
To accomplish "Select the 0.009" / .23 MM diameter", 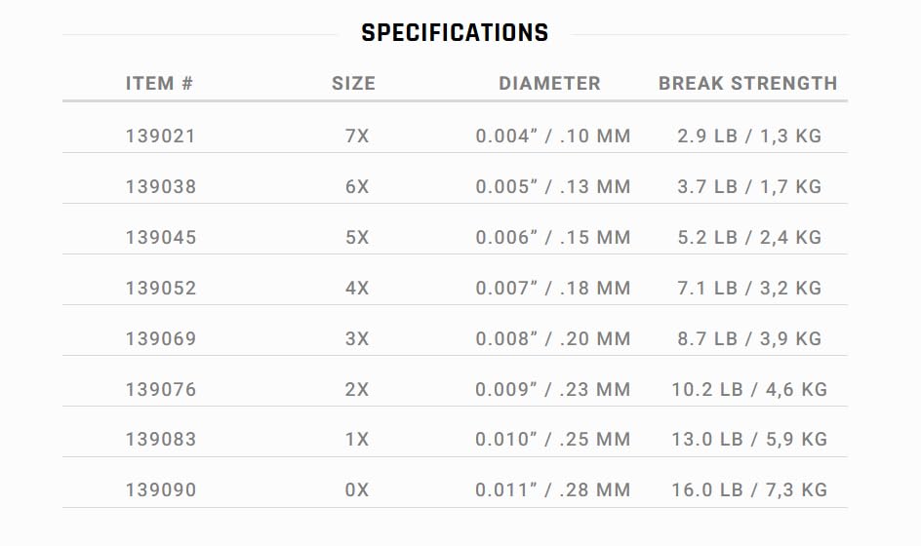I will click(553, 389).
